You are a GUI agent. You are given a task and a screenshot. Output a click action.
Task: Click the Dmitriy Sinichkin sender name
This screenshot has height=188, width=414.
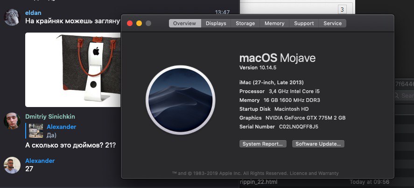(50, 116)
